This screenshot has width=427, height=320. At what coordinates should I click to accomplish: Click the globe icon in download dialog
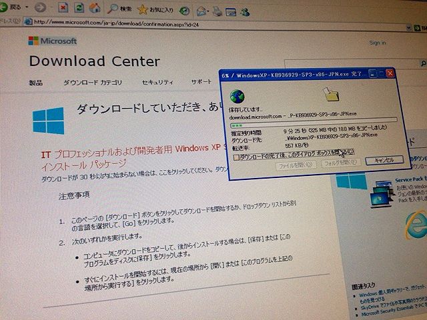coord(237,96)
